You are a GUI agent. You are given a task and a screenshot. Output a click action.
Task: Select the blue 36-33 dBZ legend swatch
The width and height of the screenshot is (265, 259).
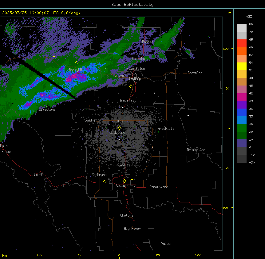point(242,112)
